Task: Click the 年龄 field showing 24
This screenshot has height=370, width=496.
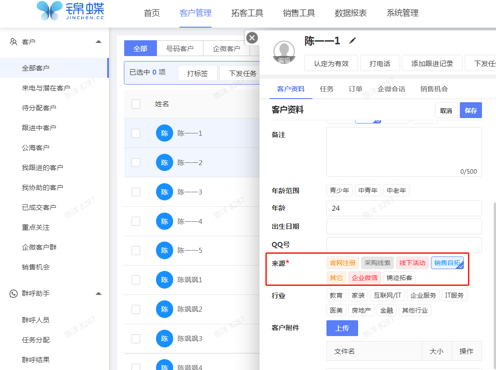Action: (404, 208)
